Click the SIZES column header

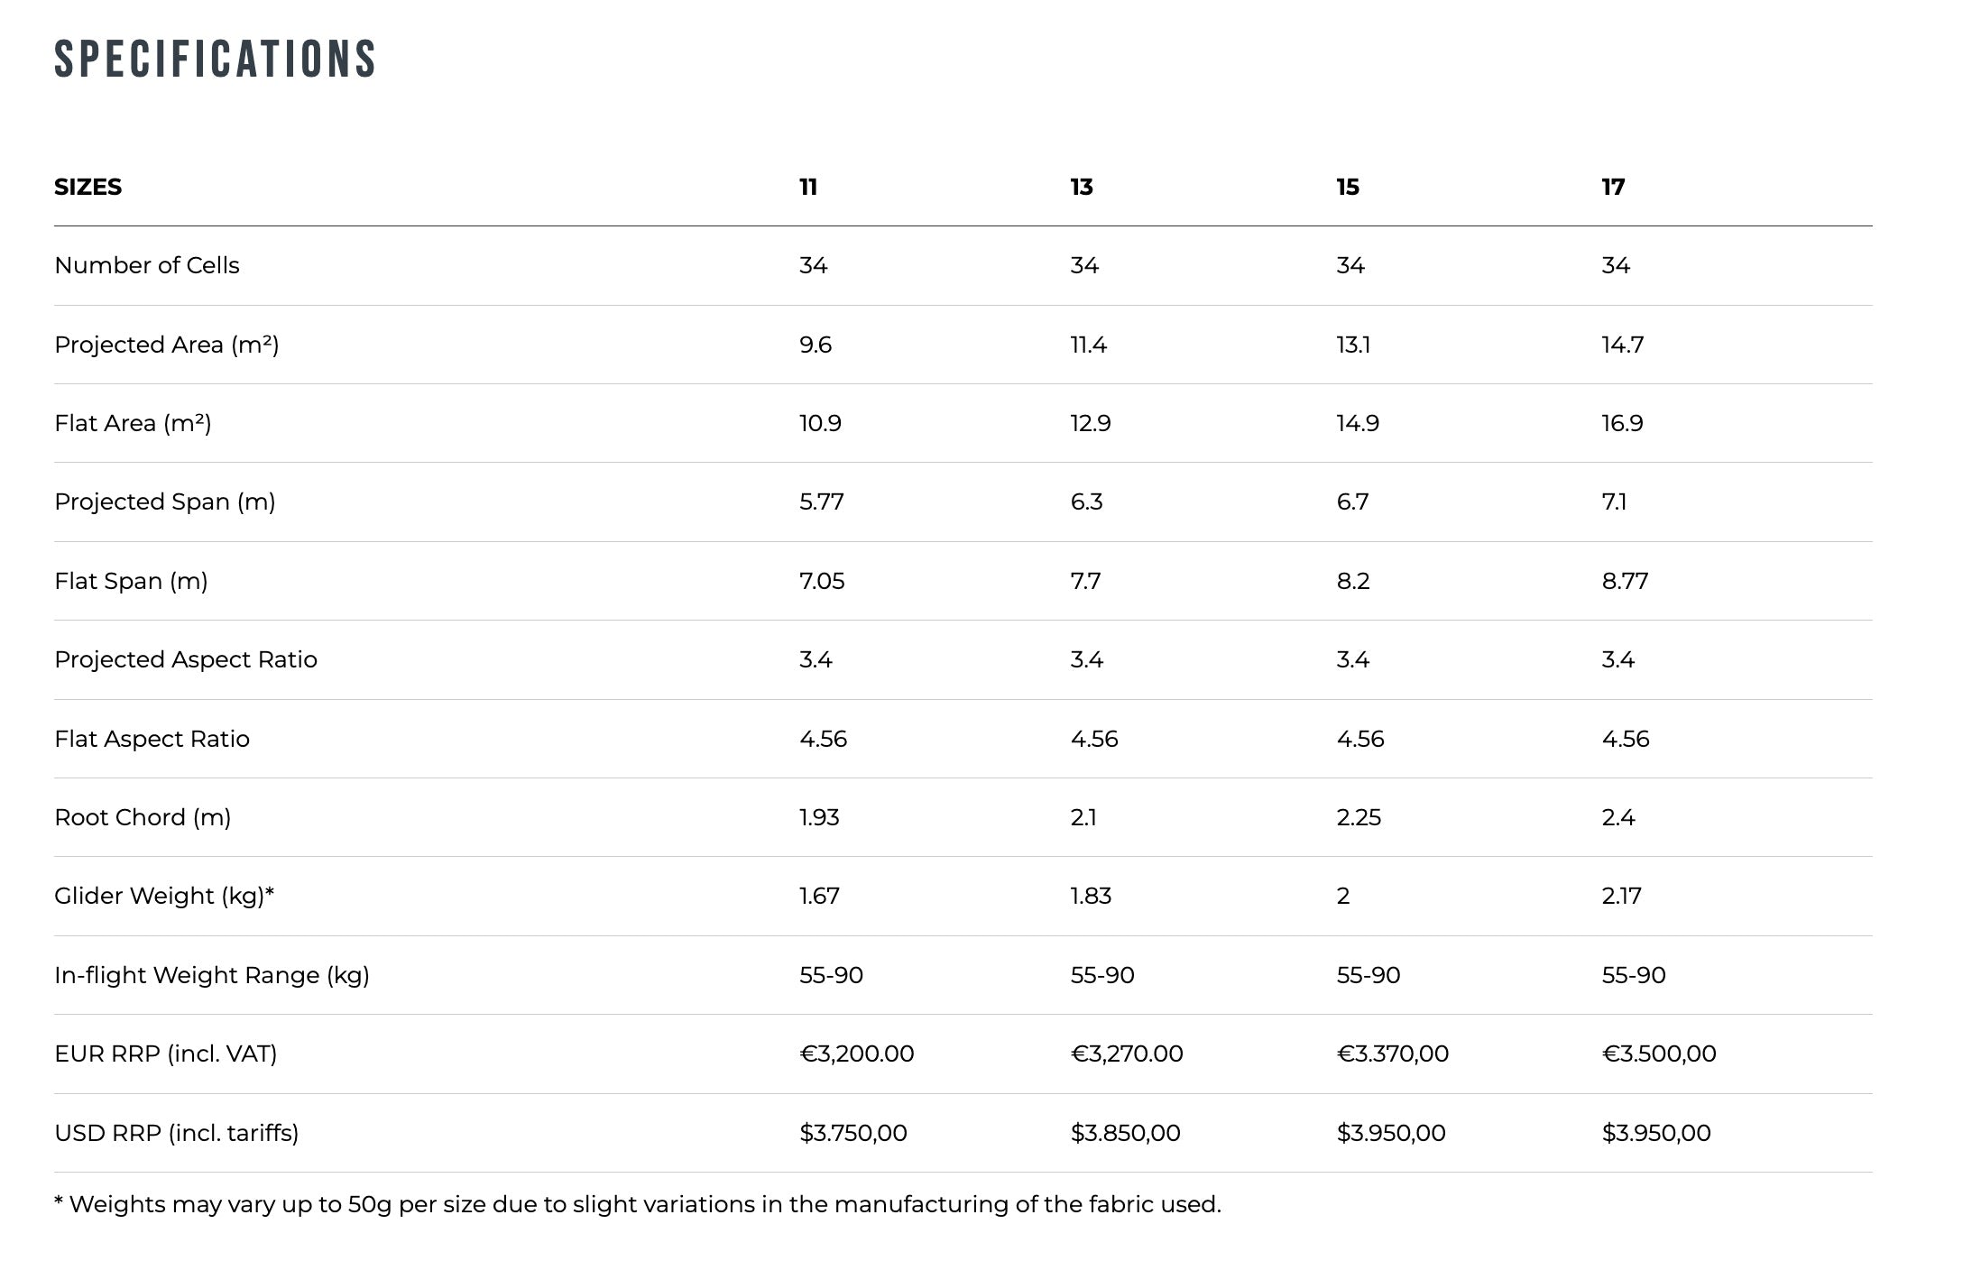(88, 187)
